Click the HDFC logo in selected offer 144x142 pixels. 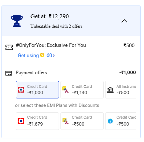click(21, 90)
